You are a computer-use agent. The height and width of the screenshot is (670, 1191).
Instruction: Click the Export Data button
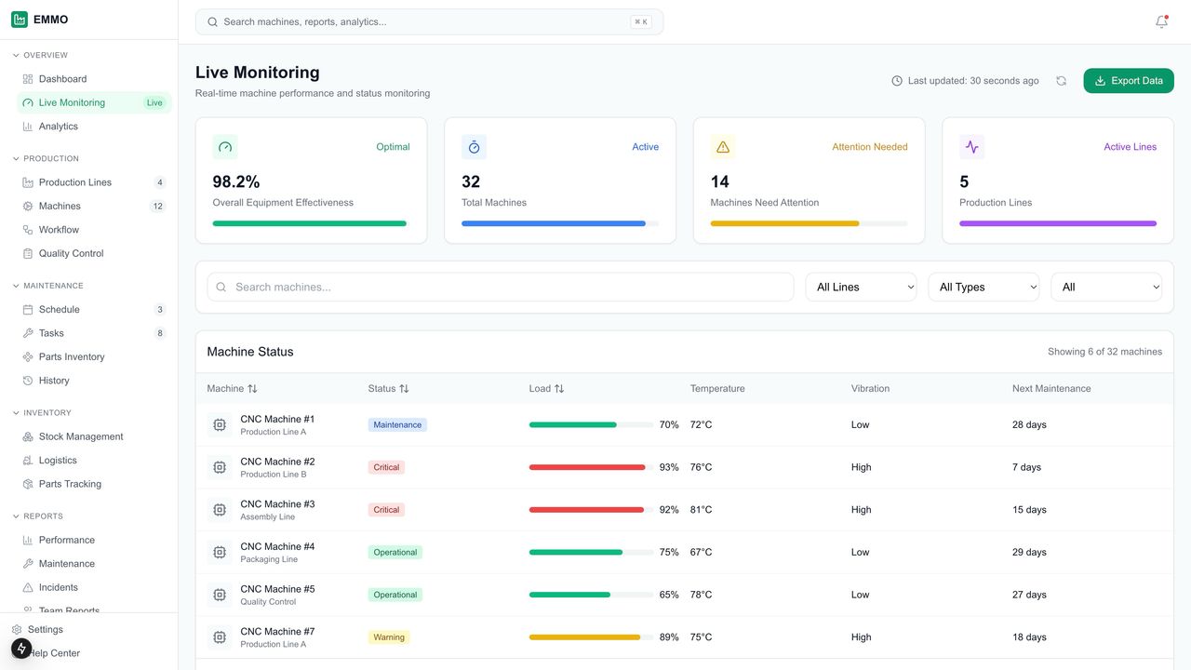[1128, 81]
